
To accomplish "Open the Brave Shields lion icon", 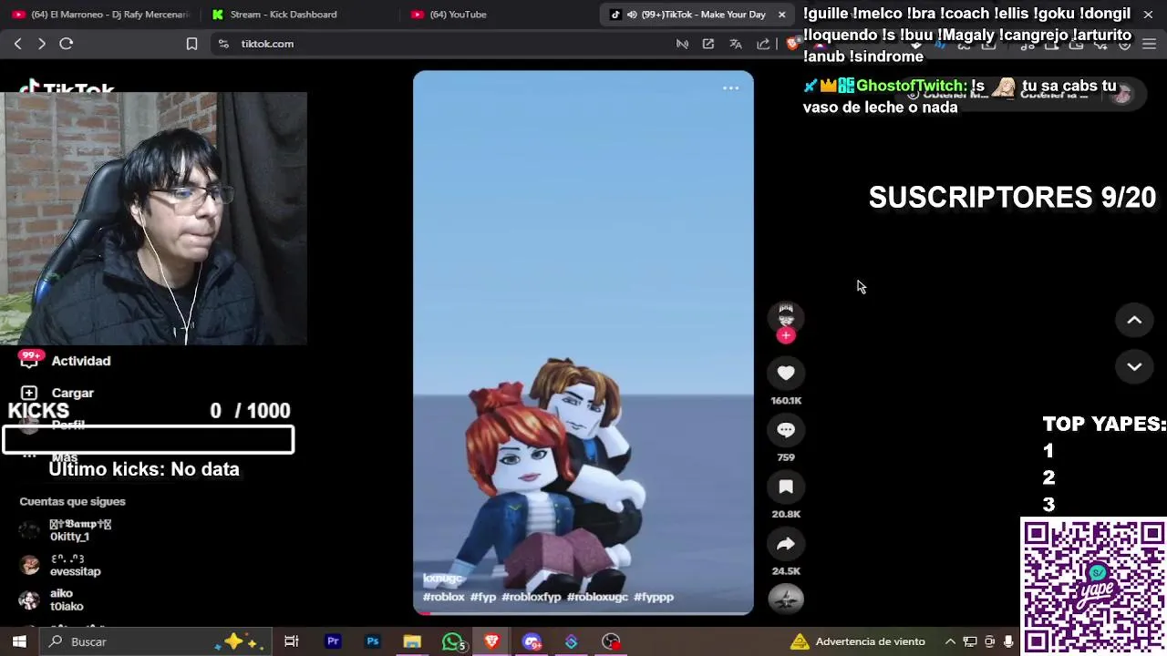I will coord(793,44).
